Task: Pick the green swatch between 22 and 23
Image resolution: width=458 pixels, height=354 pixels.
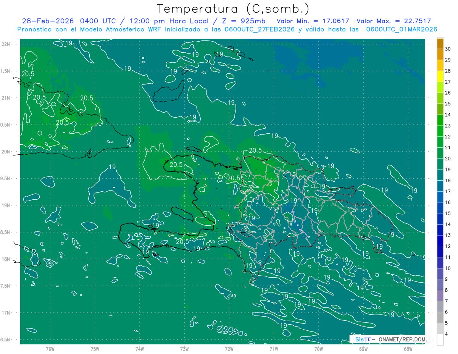Action: pos(440,131)
